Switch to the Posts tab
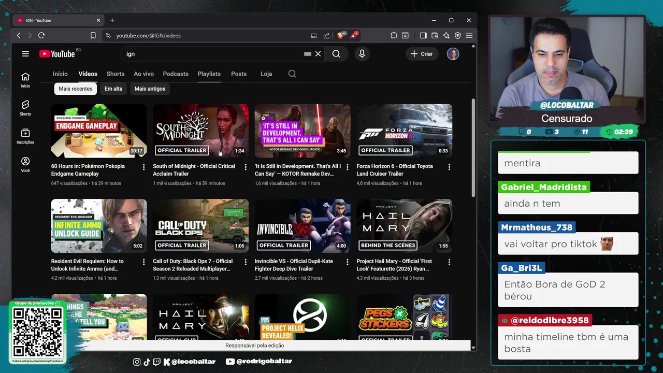The image size is (663, 373). point(239,74)
